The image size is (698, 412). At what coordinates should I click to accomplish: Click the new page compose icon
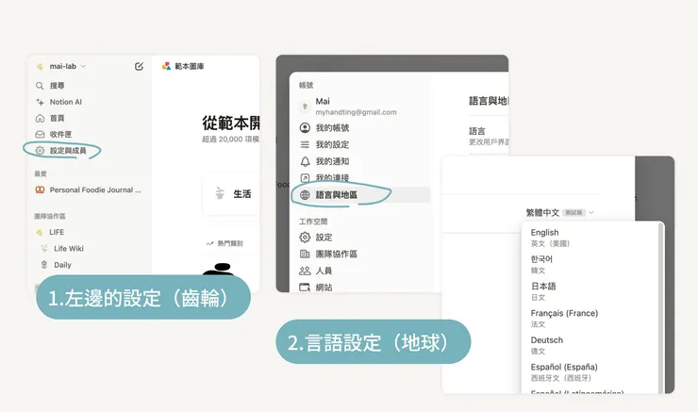tap(139, 66)
